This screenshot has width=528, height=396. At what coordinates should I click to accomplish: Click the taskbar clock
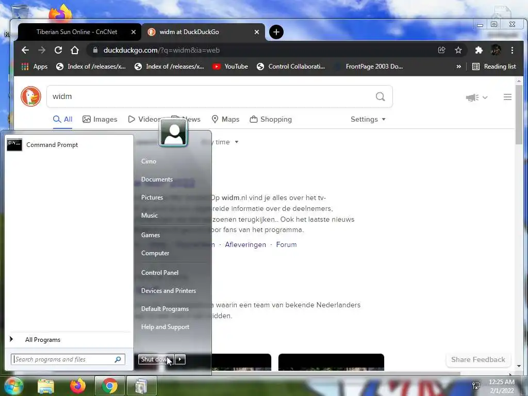pos(502,386)
